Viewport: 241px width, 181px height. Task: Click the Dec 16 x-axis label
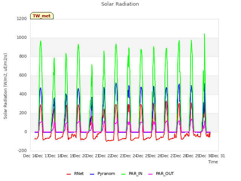click(x=30, y=156)
